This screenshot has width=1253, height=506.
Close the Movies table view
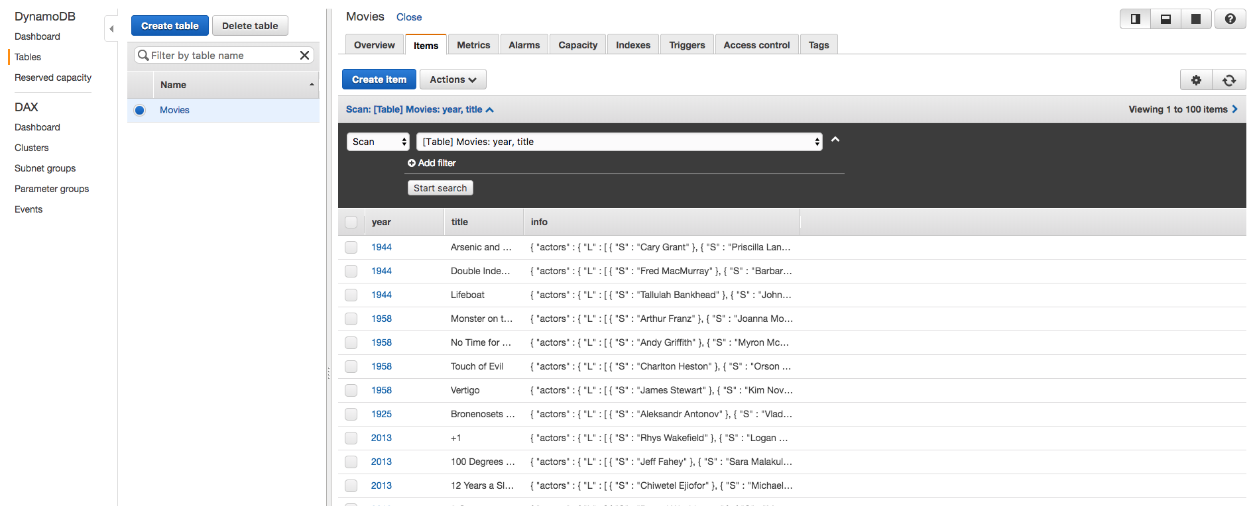click(x=409, y=17)
